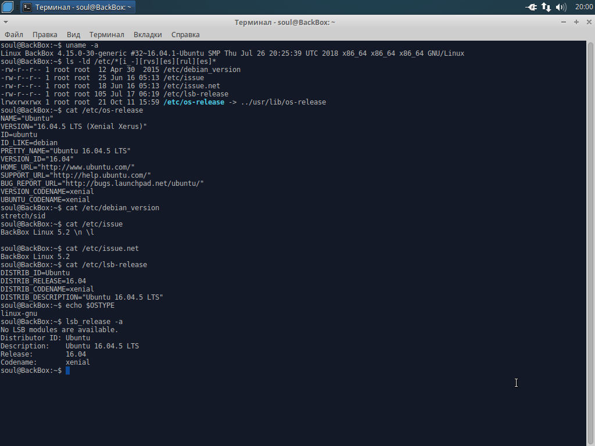Click the Description: Ubuntu 16.04.5 LTS line
This screenshot has width=595, height=446.
tap(70, 346)
